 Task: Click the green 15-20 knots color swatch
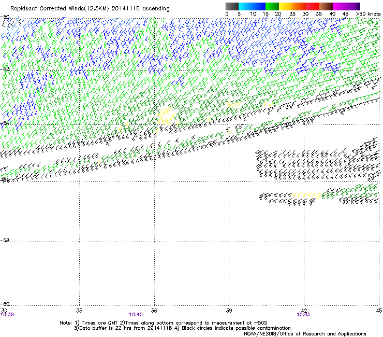[272, 6]
